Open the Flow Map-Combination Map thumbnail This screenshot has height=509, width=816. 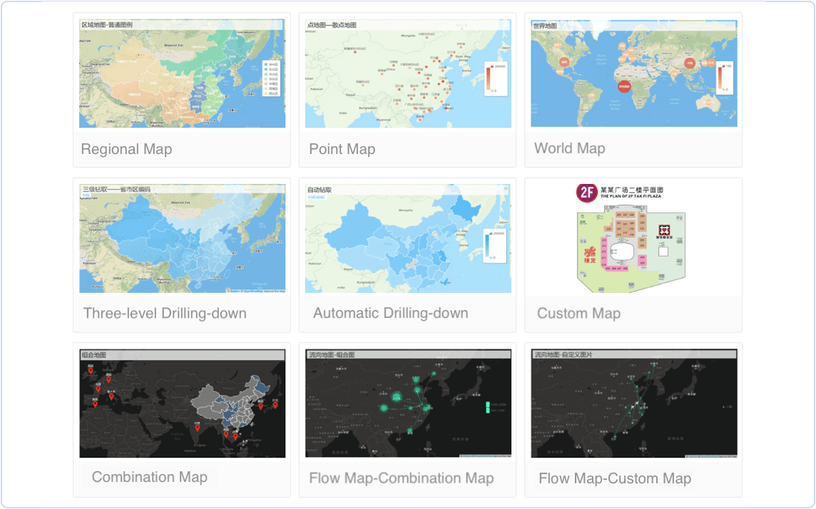coord(408,403)
